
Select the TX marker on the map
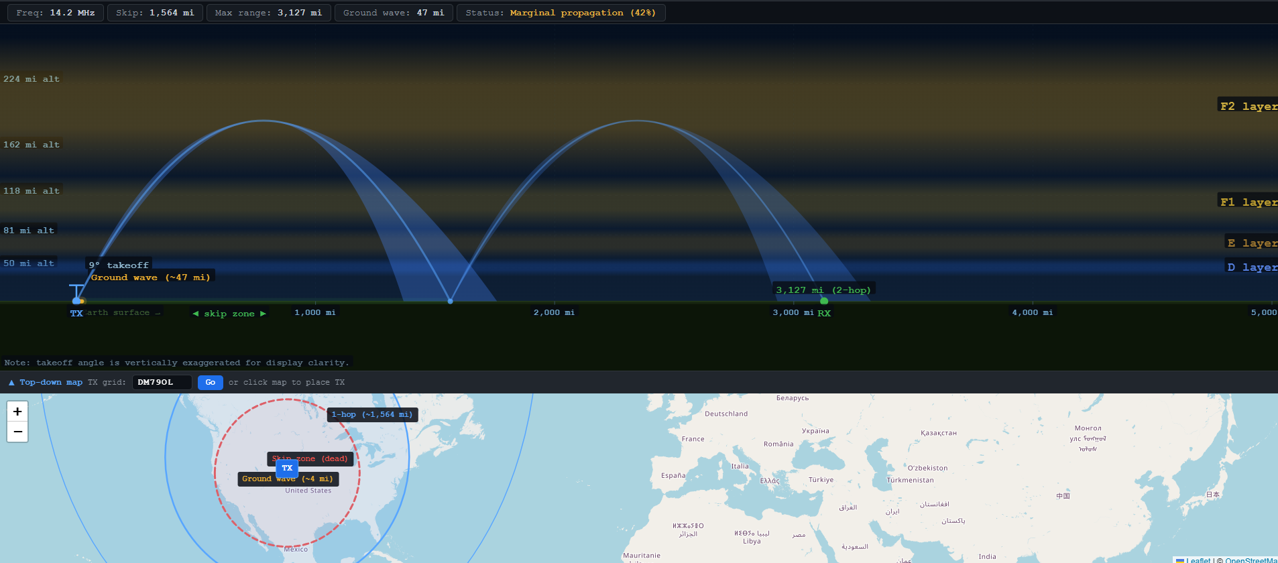coord(287,468)
